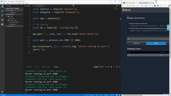
Task: Click the red Chrome extension icon
Action: pos(155,6)
